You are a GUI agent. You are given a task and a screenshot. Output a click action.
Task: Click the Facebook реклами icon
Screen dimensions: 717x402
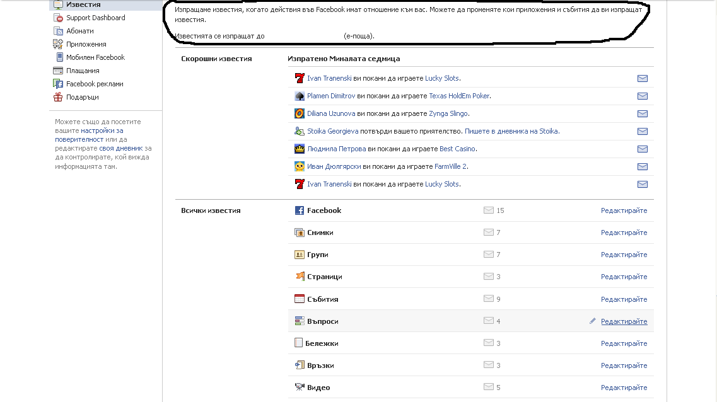click(x=58, y=84)
